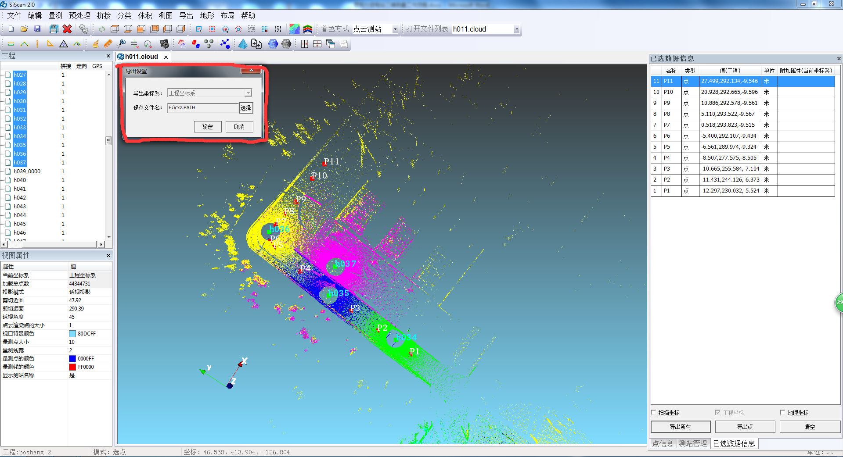
Task: Click the large floppy disk save-all icon
Action: tap(54, 29)
